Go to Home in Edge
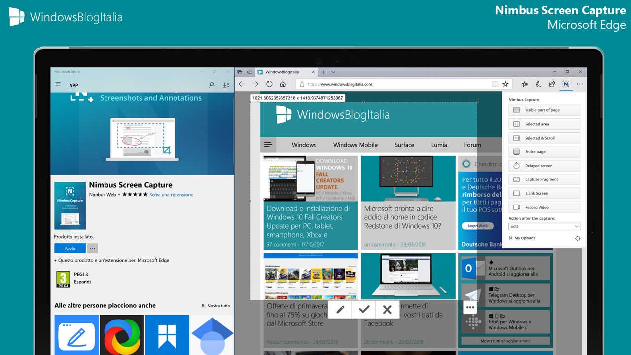 pyautogui.click(x=283, y=84)
